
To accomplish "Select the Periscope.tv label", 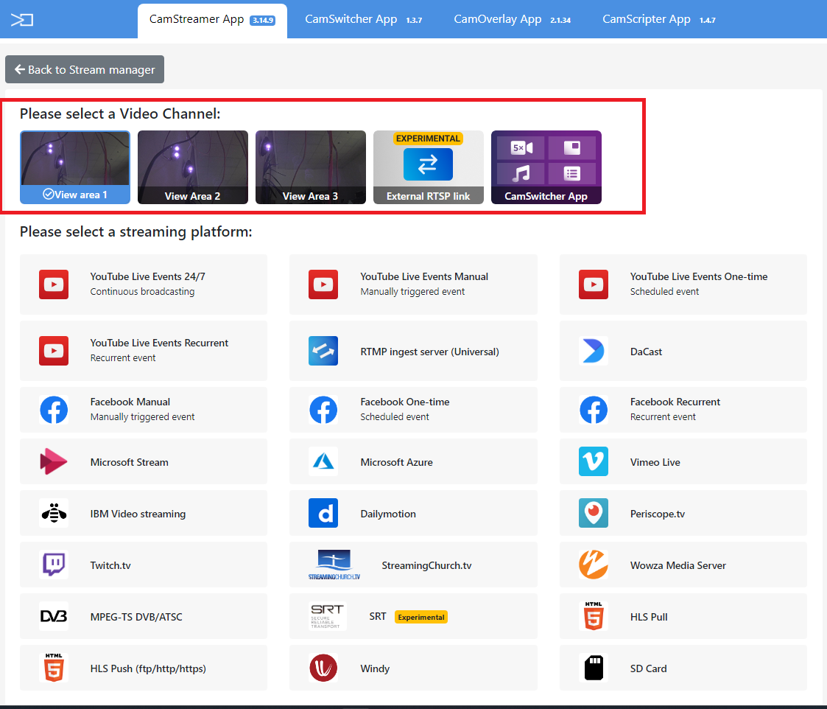I will [657, 514].
